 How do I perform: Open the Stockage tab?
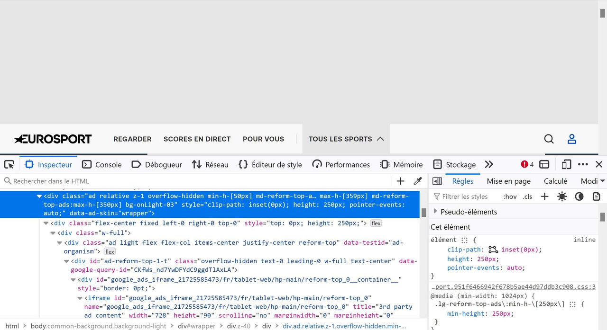[454, 164]
